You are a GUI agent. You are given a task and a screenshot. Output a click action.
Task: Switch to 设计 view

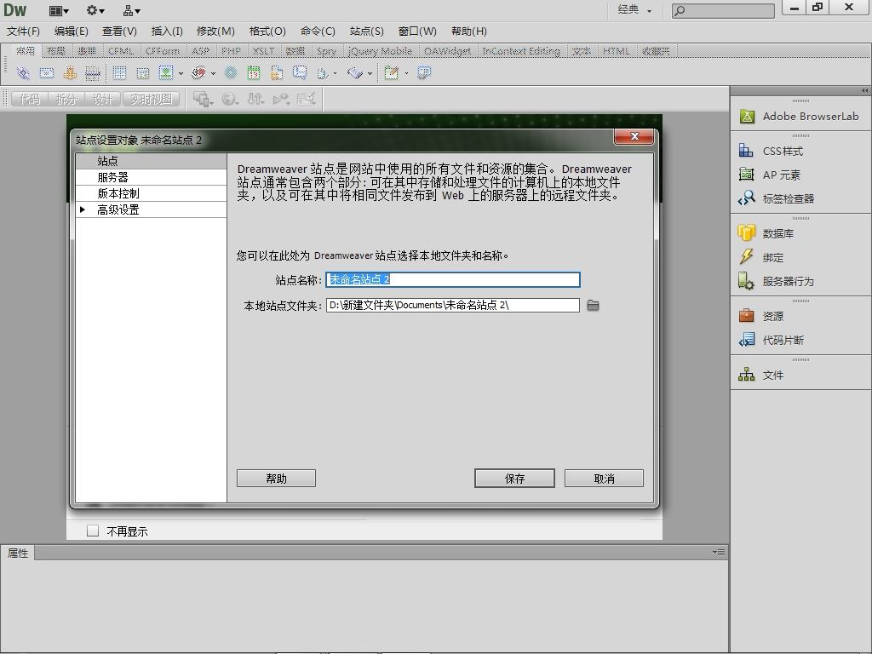(x=103, y=99)
